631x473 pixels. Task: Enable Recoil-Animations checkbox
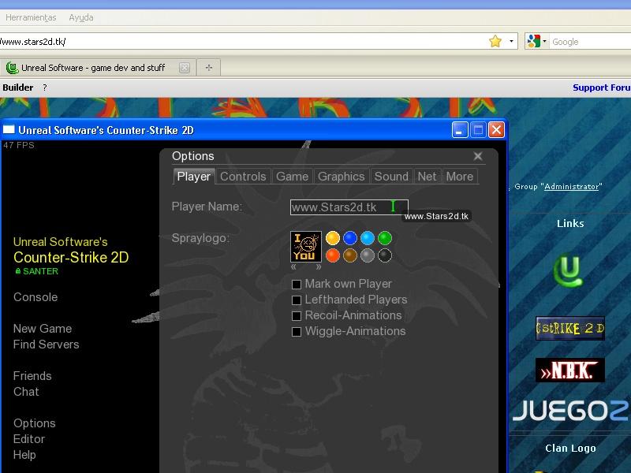tap(297, 316)
